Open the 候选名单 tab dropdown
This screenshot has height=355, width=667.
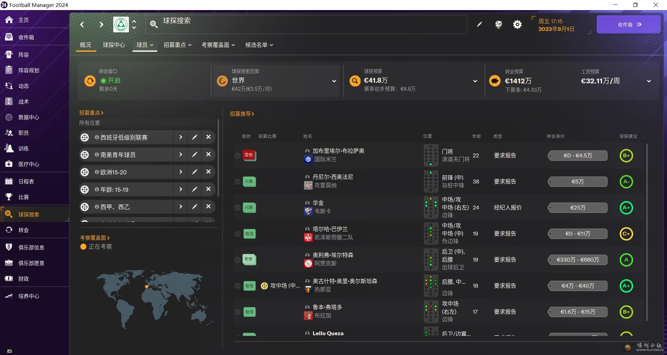pyautogui.click(x=259, y=45)
